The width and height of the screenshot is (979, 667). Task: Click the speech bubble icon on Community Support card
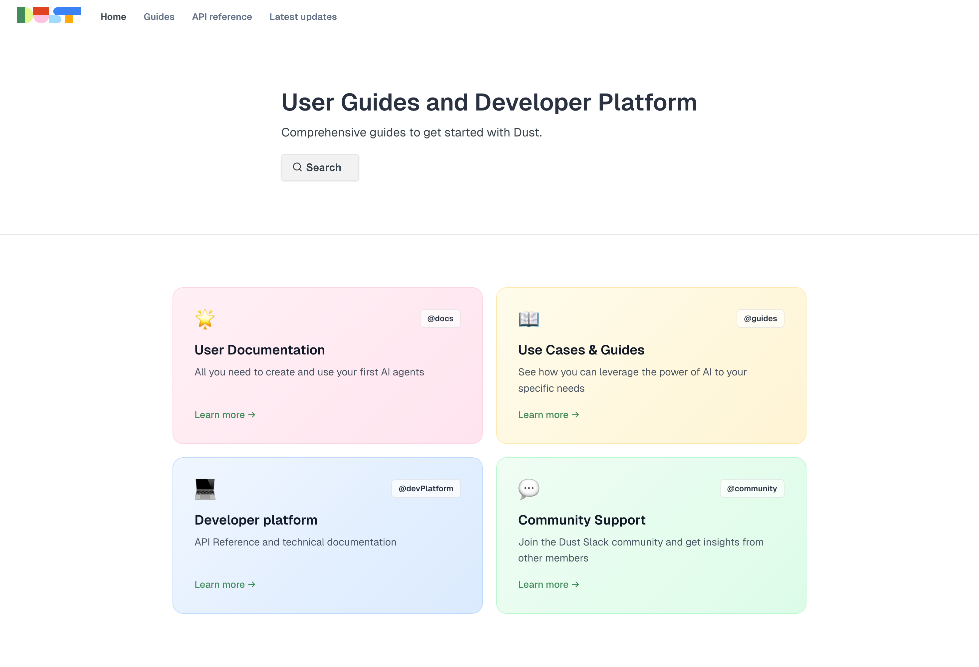pyautogui.click(x=528, y=489)
